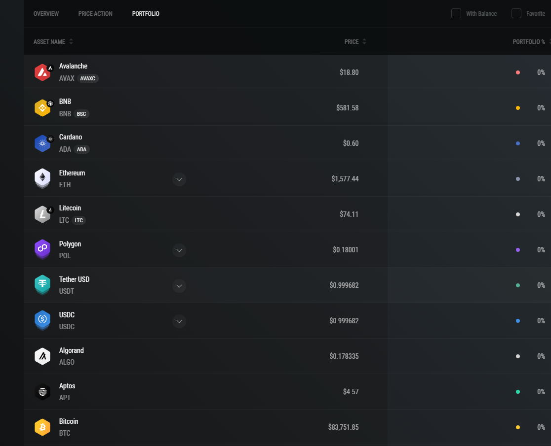The width and height of the screenshot is (551, 446).
Task: Select the Cardano asset name
Action: [x=71, y=137]
